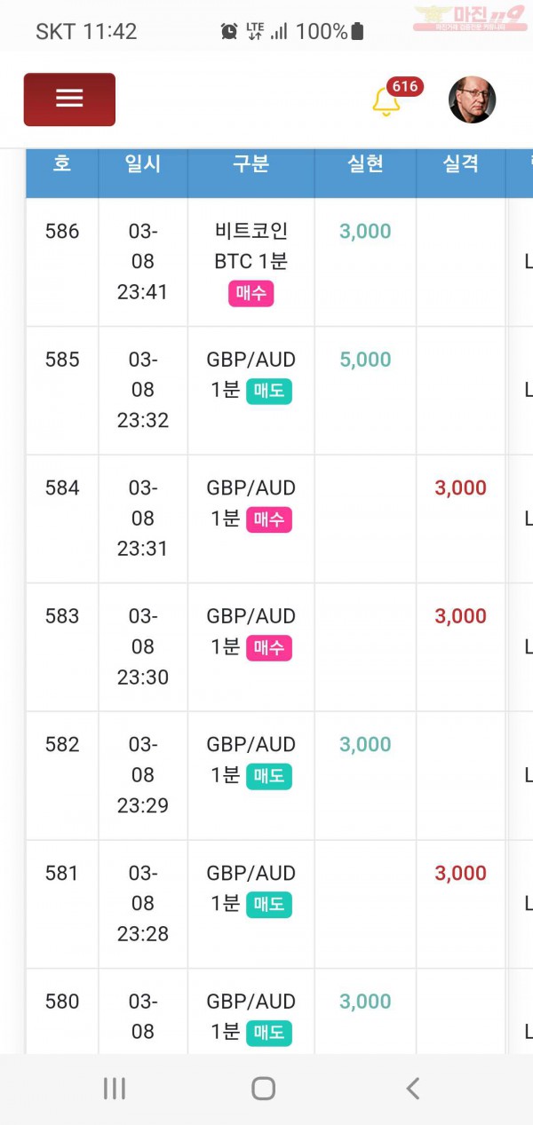Tap the Android home navigation button

click(263, 1089)
